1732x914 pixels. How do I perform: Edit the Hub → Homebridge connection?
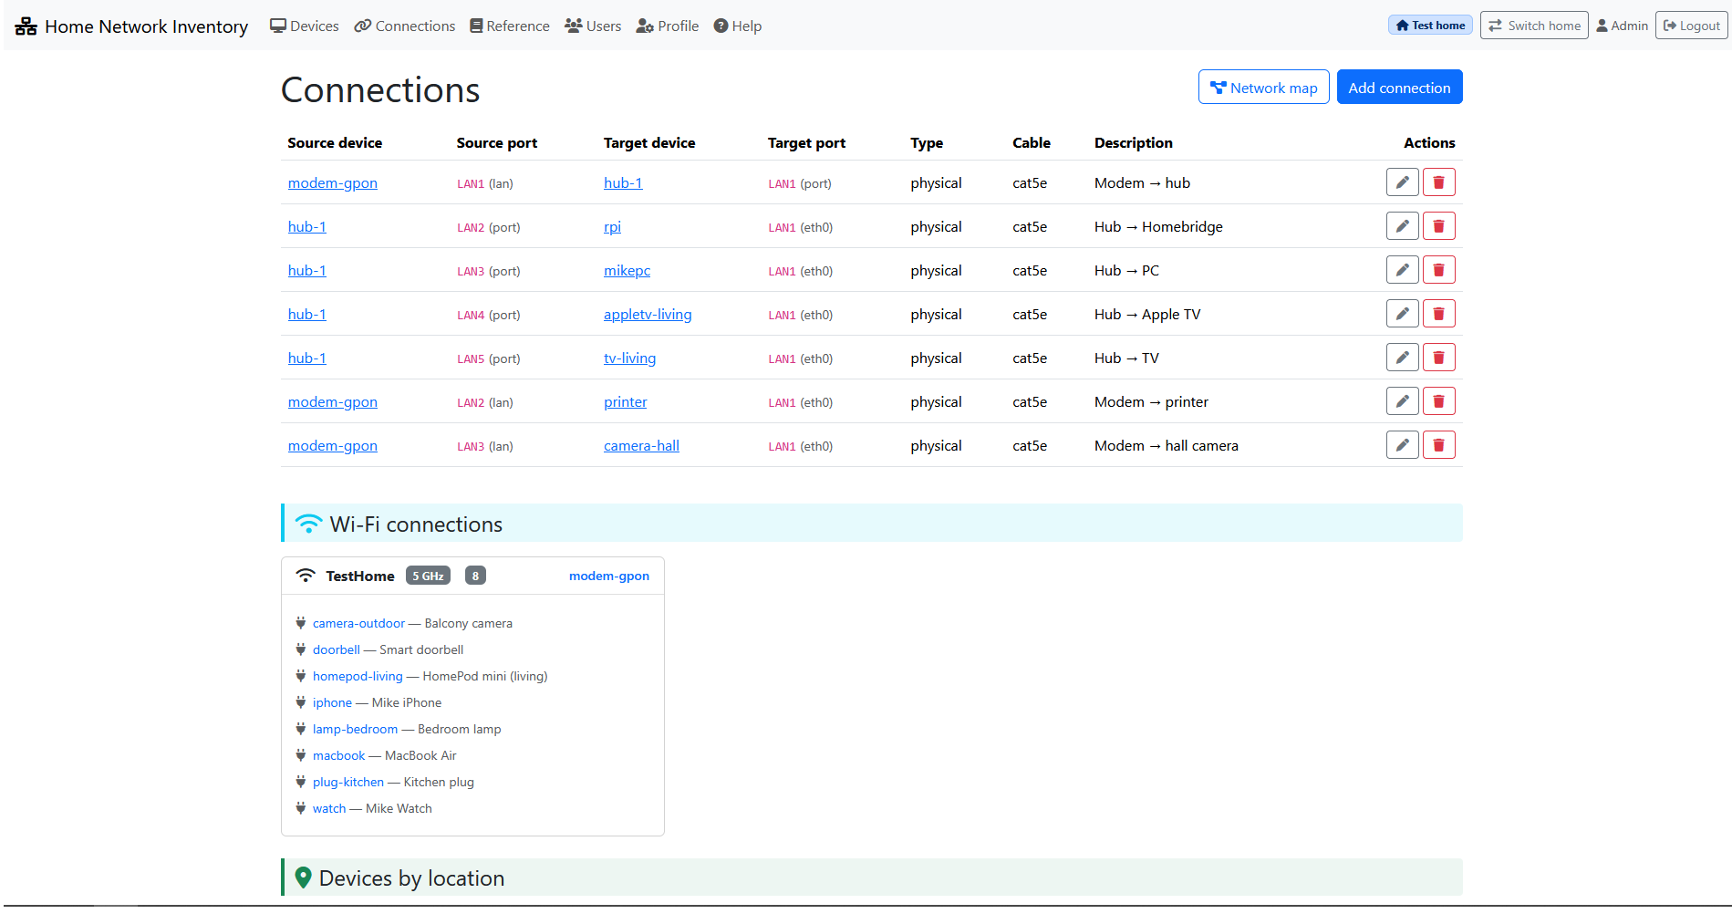(1402, 226)
